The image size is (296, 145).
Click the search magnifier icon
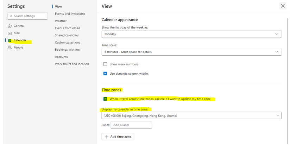click(12, 16)
